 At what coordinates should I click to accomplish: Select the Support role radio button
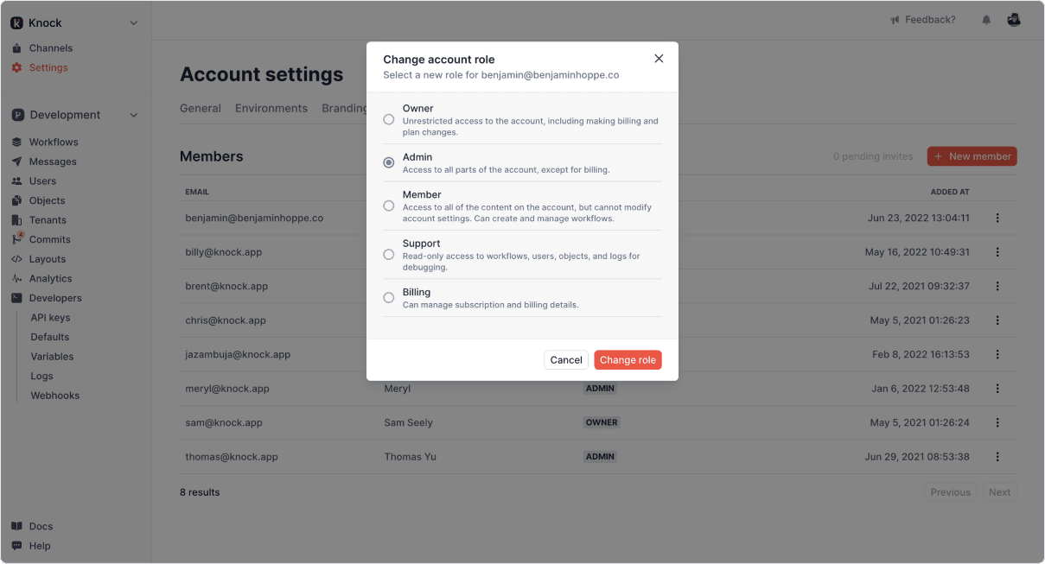pyautogui.click(x=389, y=255)
